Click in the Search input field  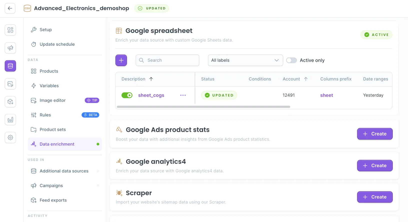coord(167,60)
